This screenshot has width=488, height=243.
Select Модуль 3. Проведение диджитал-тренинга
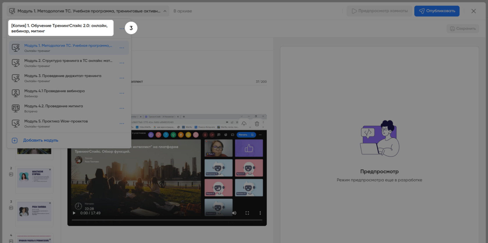click(63, 76)
